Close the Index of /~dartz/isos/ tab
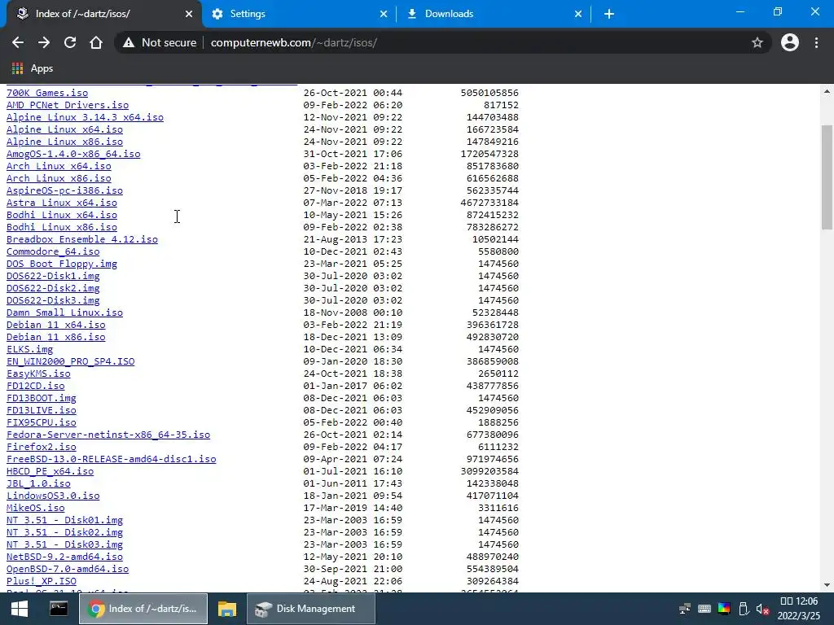Screen dimensions: 834x625 coord(189,14)
